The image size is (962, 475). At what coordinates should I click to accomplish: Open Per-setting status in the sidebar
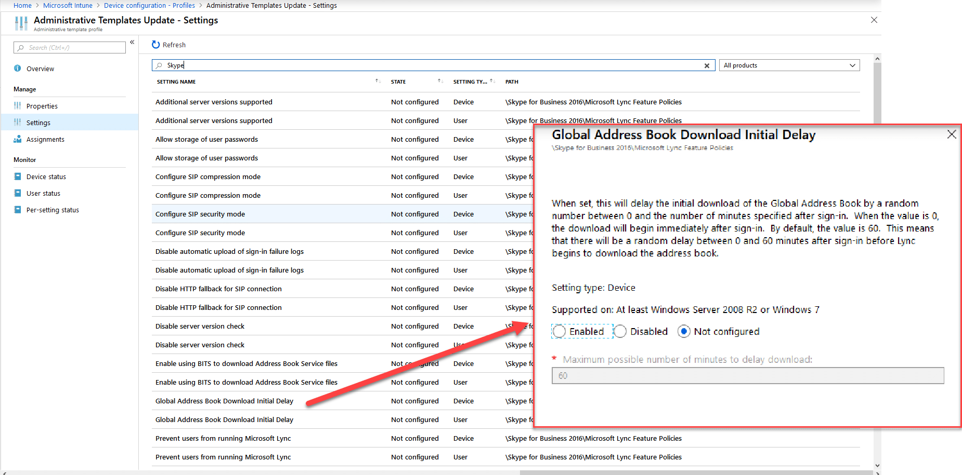click(x=53, y=210)
